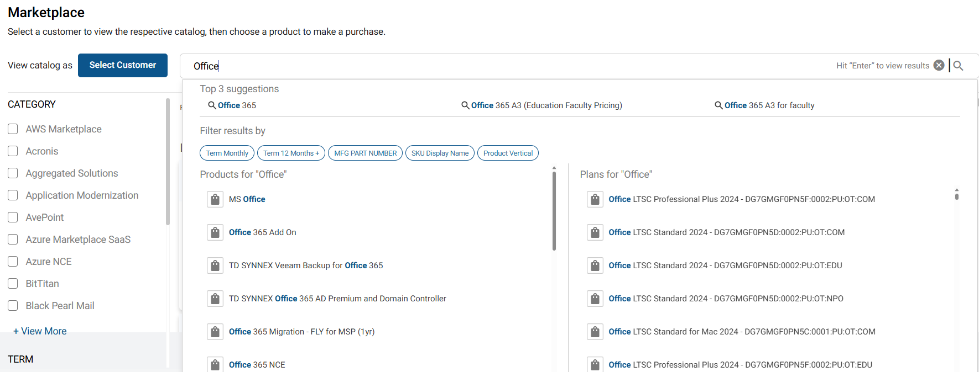The width and height of the screenshot is (979, 372).
Task: Enable the Aggregated Solutions filter
Action: pyautogui.click(x=13, y=173)
